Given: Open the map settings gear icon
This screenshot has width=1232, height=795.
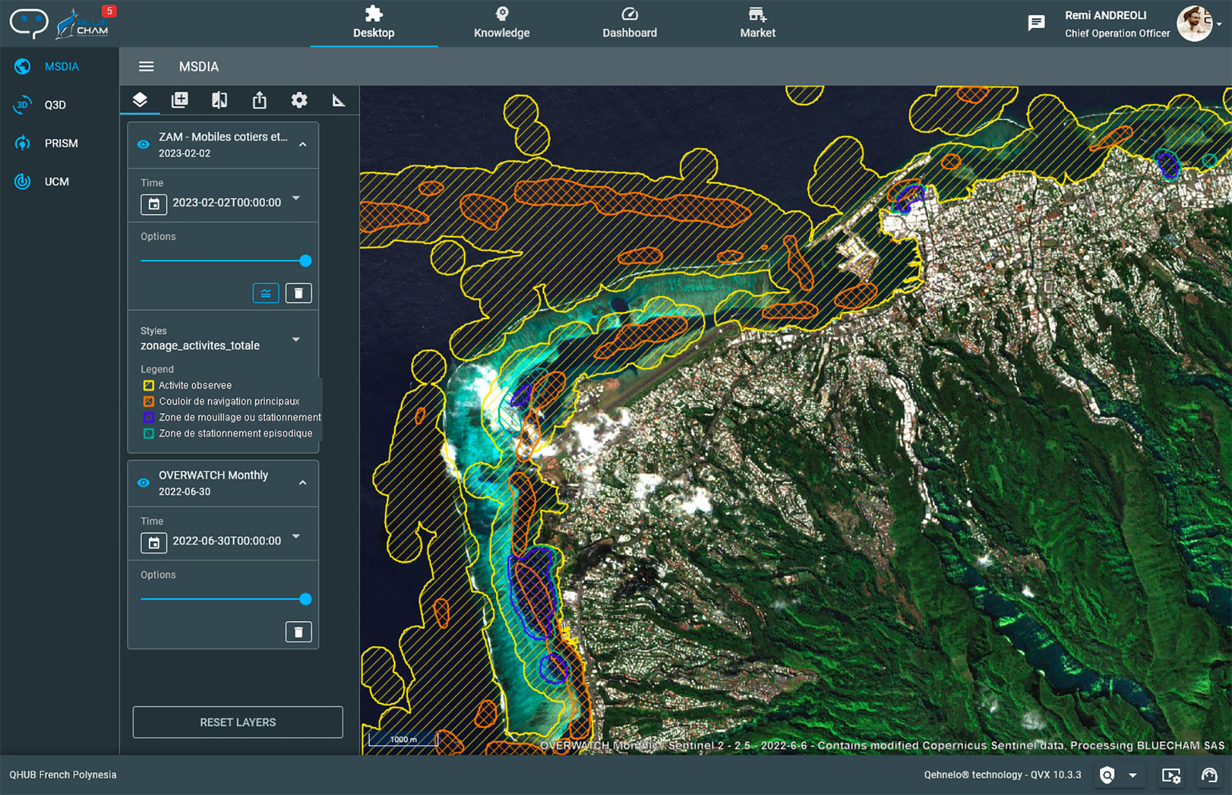Looking at the screenshot, I should [299, 100].
